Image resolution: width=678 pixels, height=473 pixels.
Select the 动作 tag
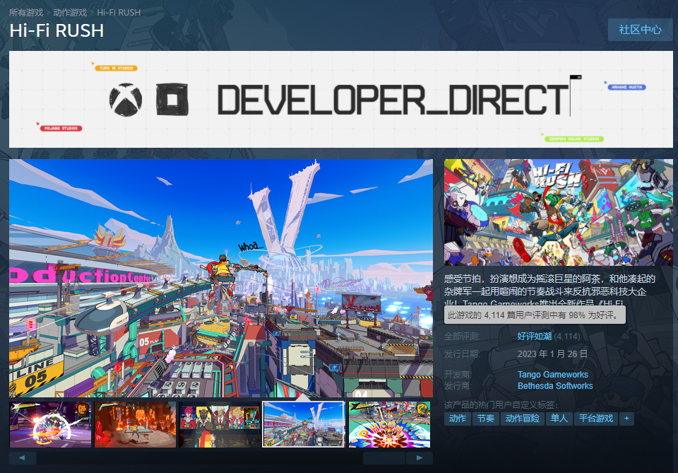point(458,419)
